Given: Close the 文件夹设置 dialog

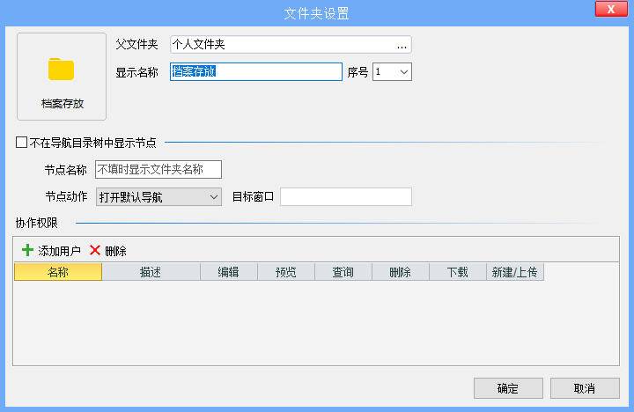Looking at the screenshot, I should tap(611, 9).
